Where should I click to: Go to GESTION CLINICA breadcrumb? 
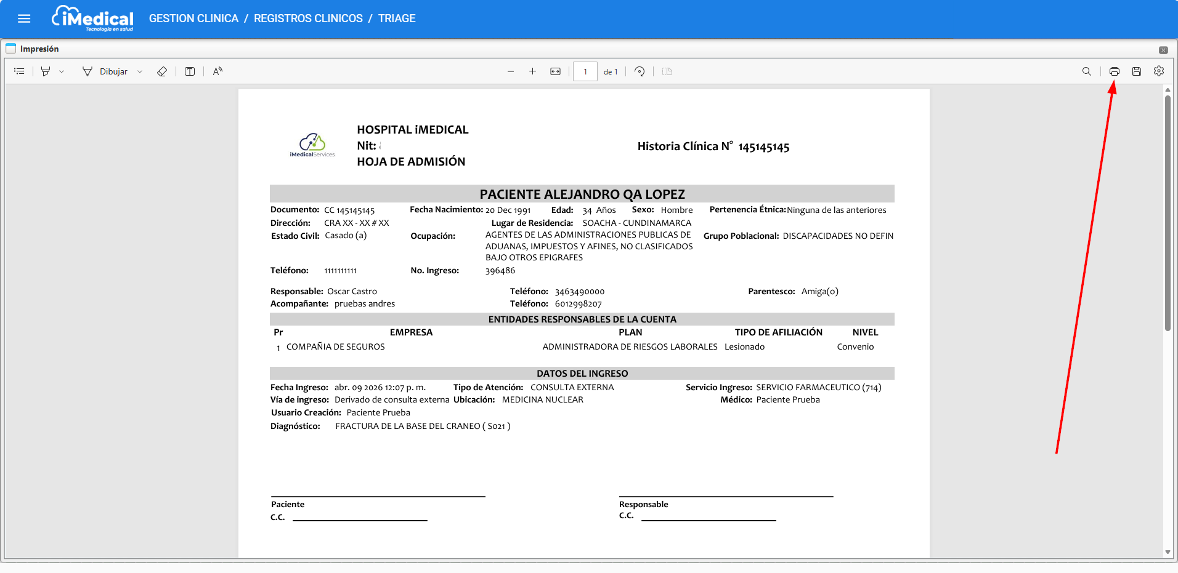point(193,18)
